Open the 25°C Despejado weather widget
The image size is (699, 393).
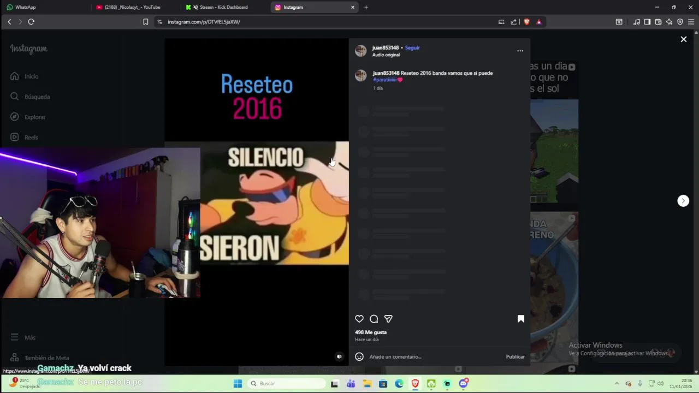[25, 383]
